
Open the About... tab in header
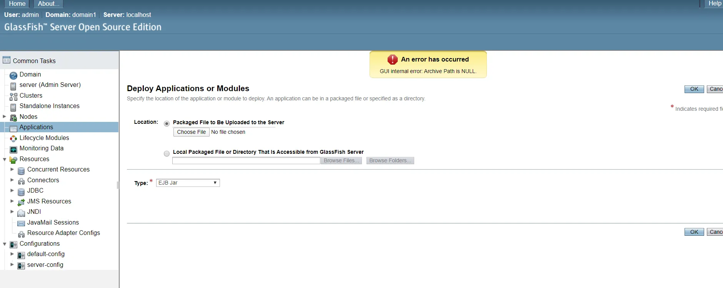(48, 3)
